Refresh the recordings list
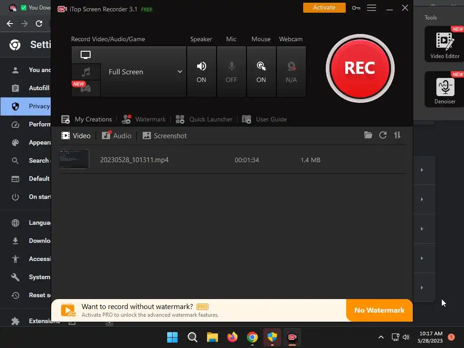The height and width of the screenshot is (348, 464). point(383,135)
